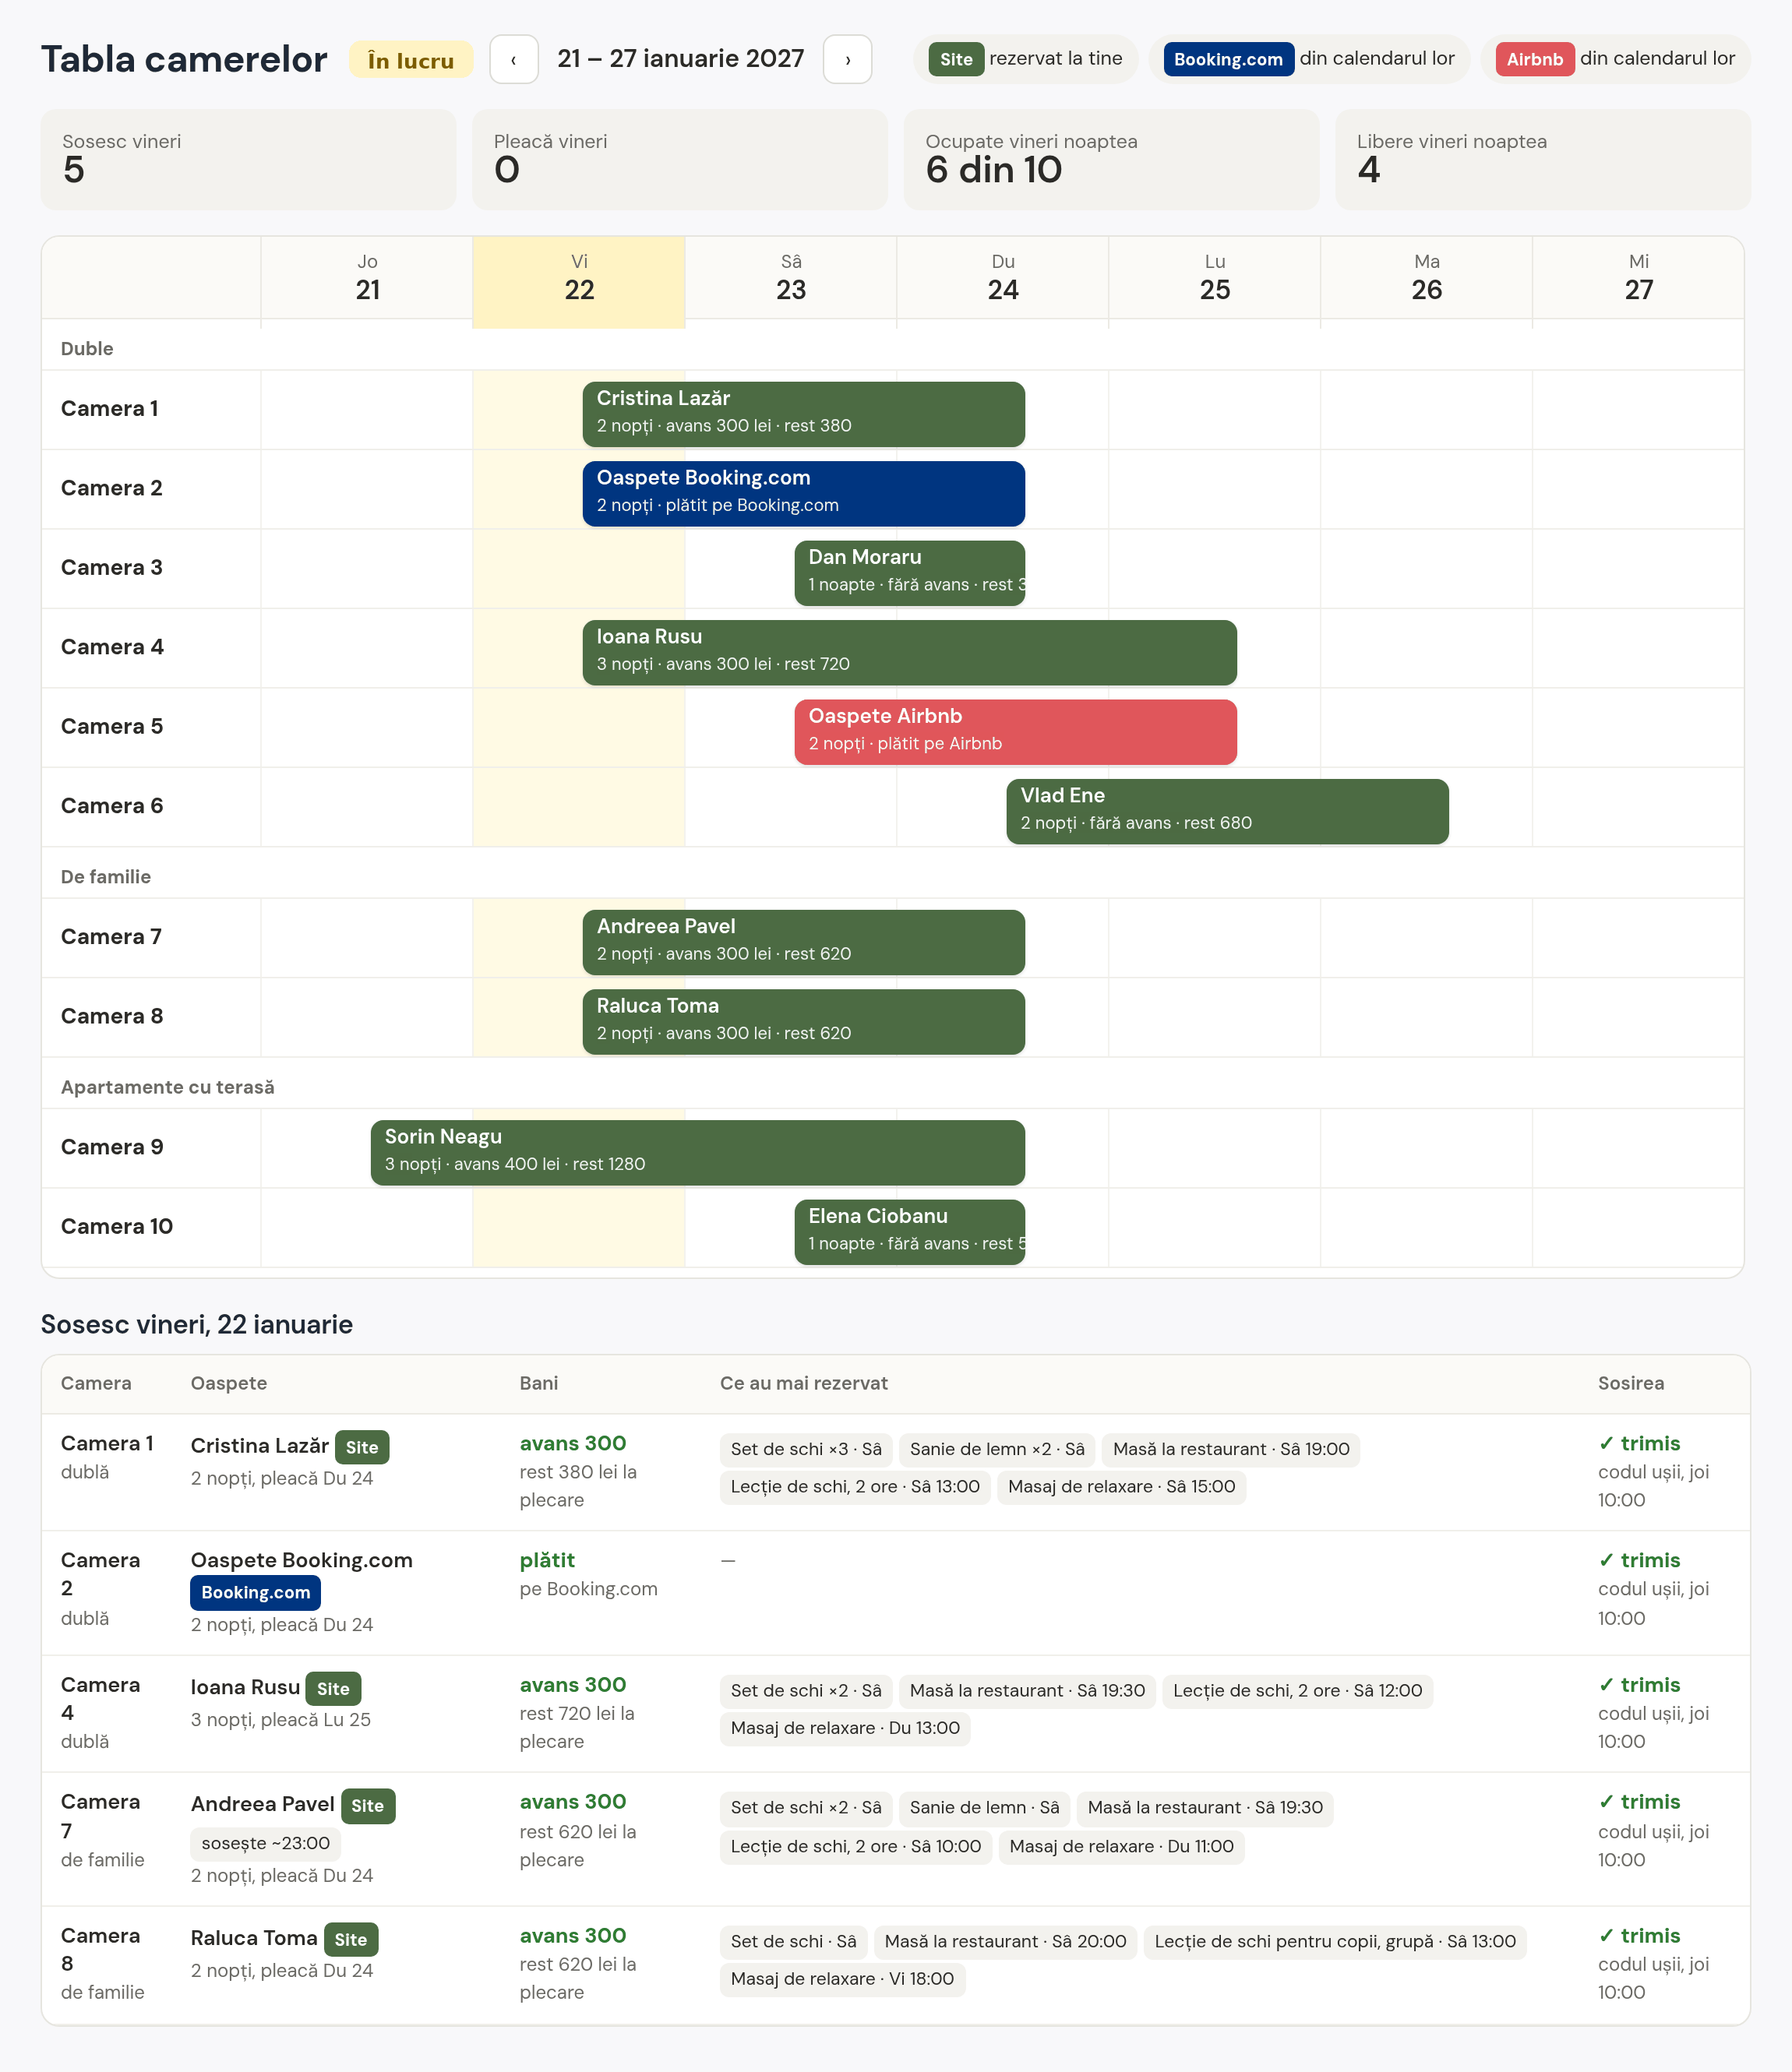The height and width of the screenshot is (2072, 1792).
Task: Click the red Airbnb legend badge
Action: tap(1535, 59)
